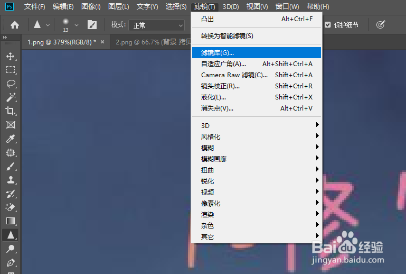Expand the 模糊画廊 submenu

(x=257, y=159)
